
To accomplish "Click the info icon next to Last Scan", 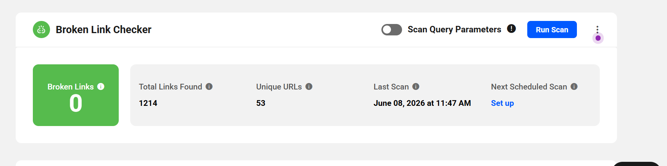I will (x=416, y=86).
